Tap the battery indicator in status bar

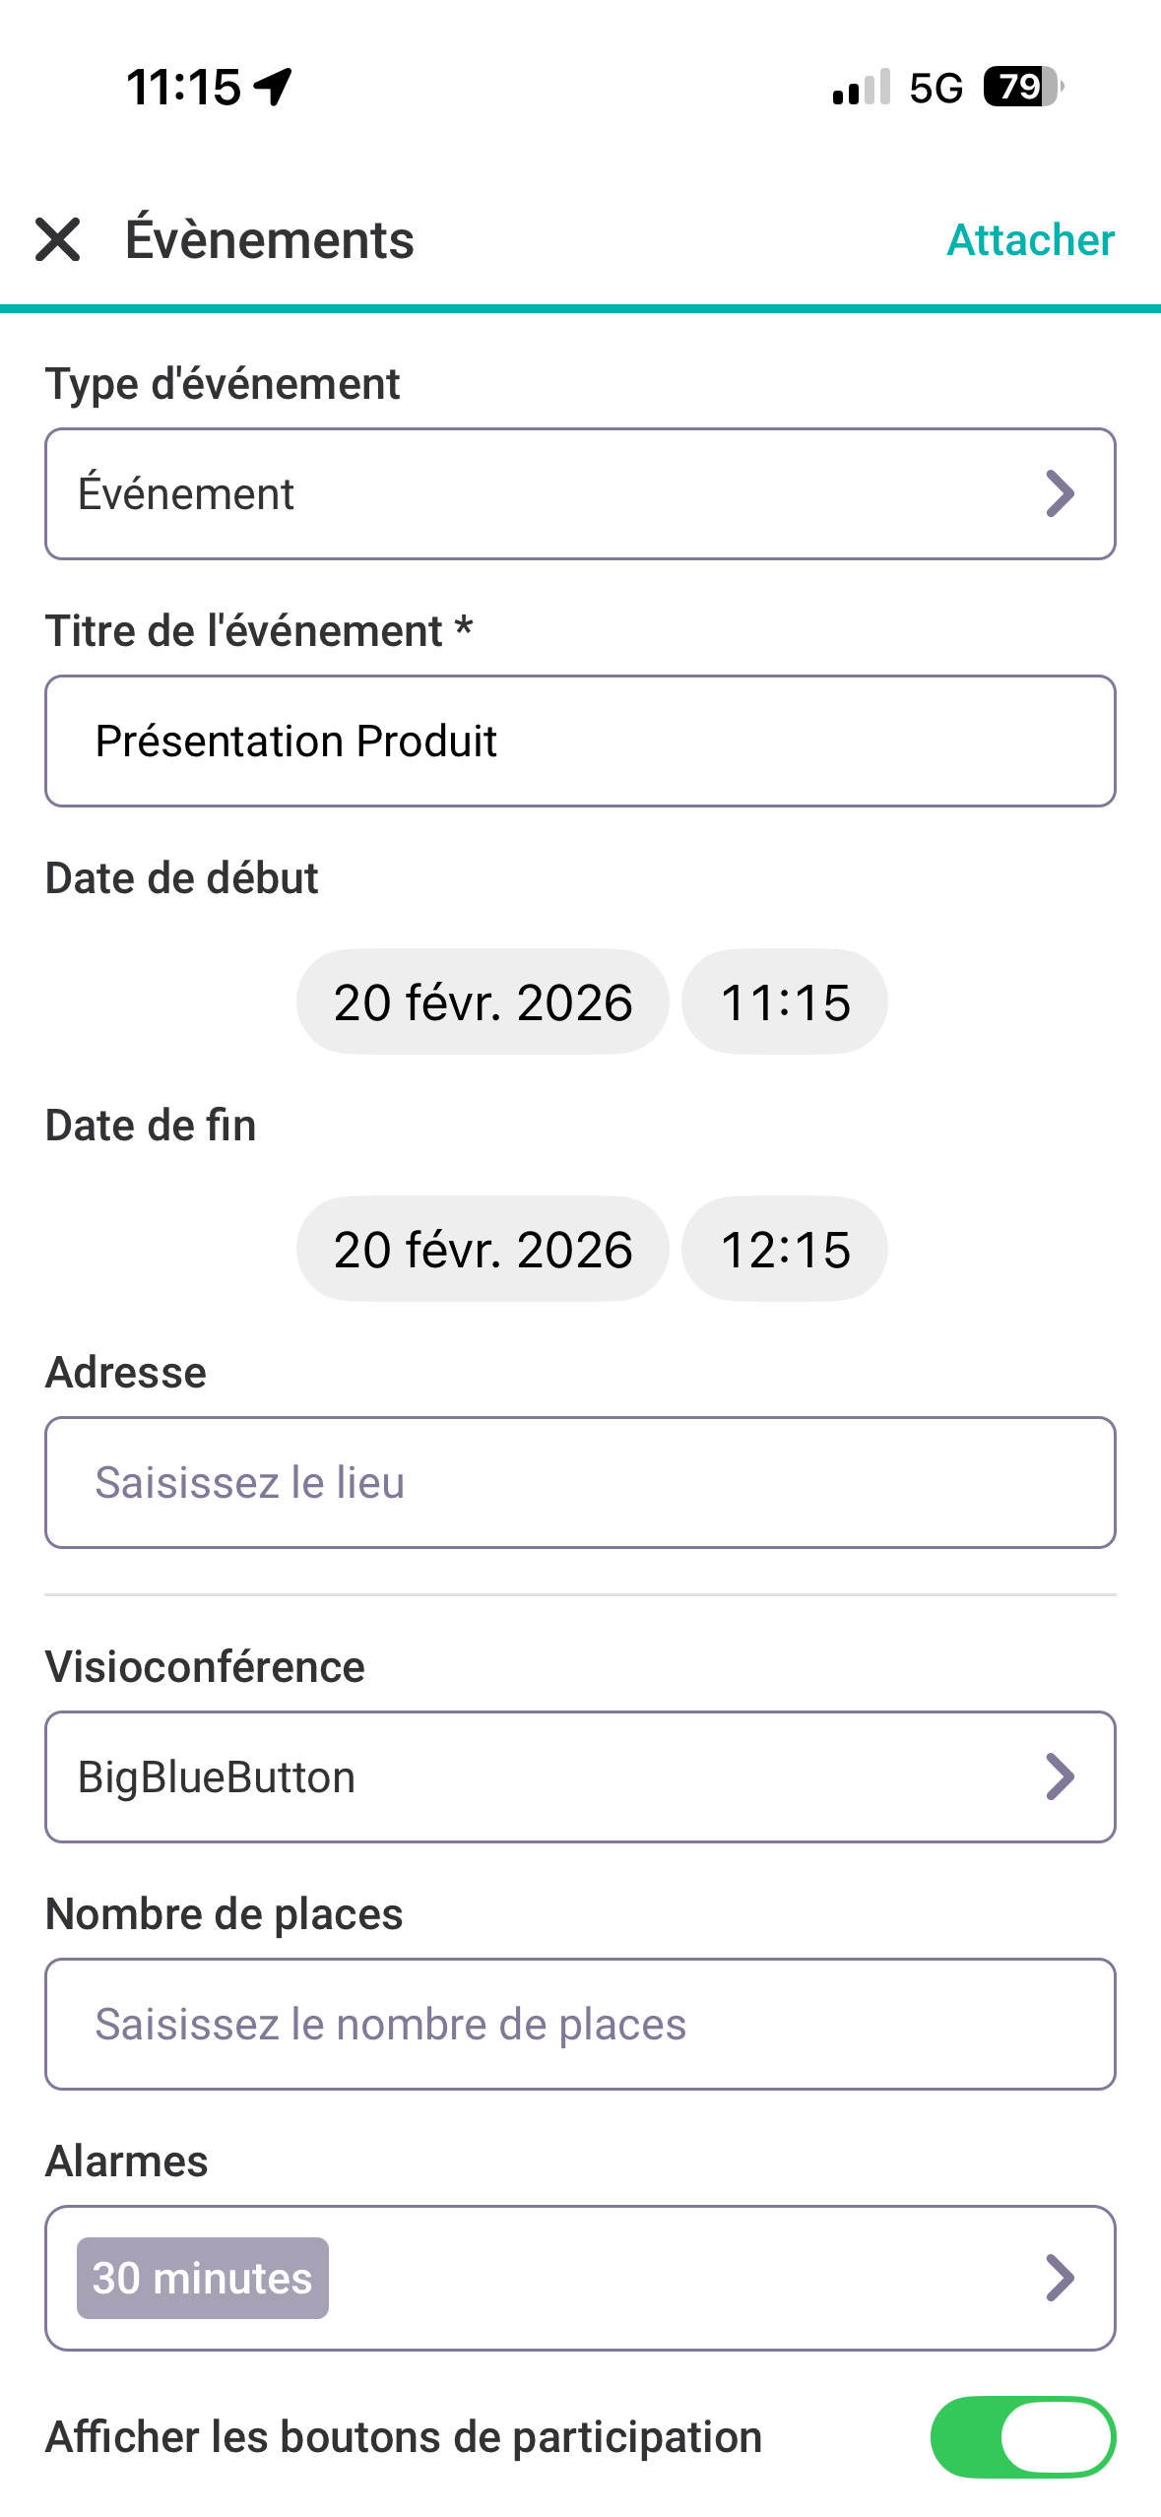pos(1023,87)
